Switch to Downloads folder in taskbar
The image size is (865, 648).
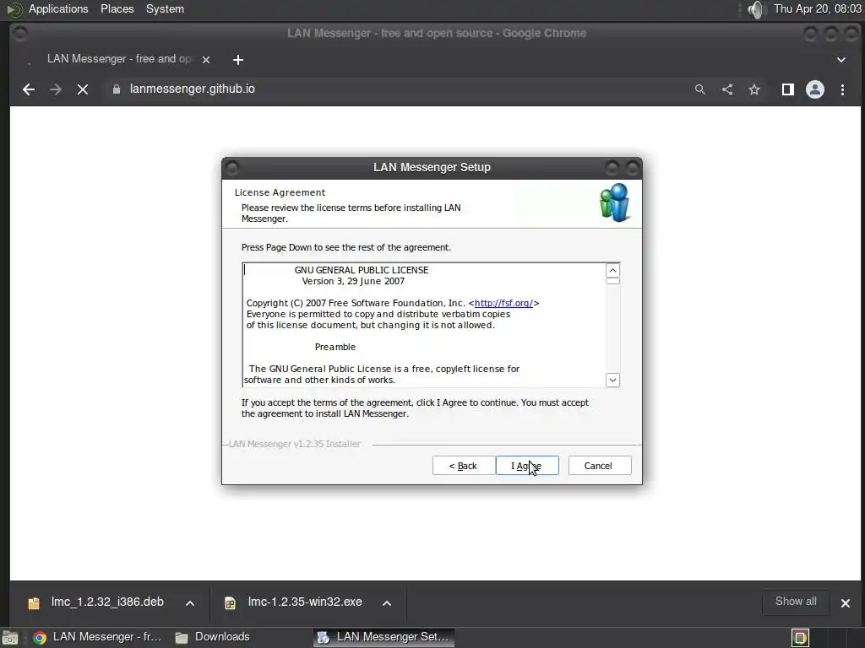(214, 637)
